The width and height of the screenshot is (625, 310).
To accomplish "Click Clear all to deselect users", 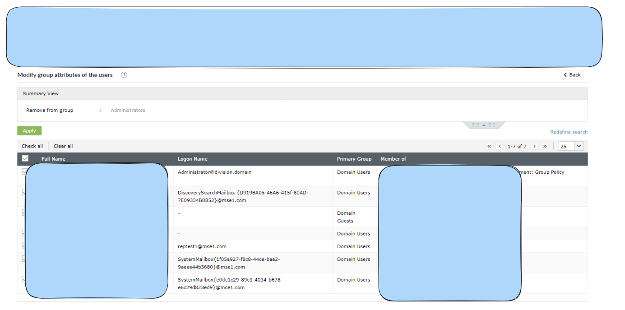I will coord(63,146).
